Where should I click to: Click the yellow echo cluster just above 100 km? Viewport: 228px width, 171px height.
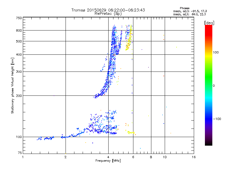point(131,133)
